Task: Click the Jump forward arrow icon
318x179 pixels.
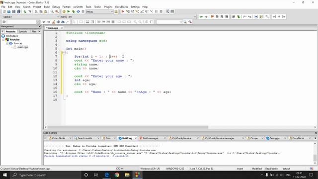Action: tap(206, 16)
